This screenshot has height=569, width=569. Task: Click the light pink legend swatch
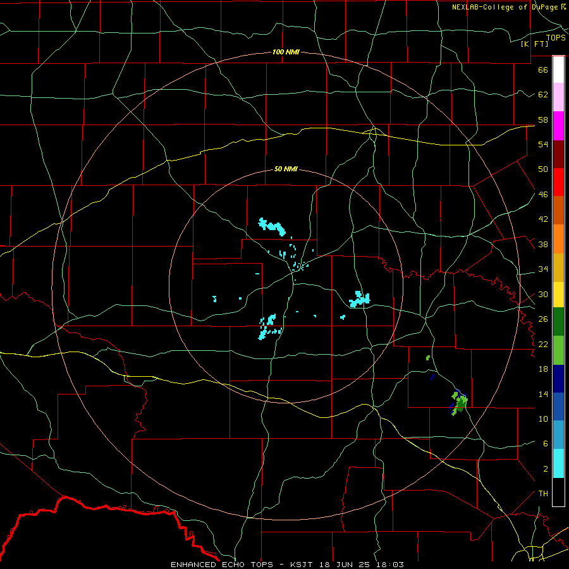(x=558, y=97)
